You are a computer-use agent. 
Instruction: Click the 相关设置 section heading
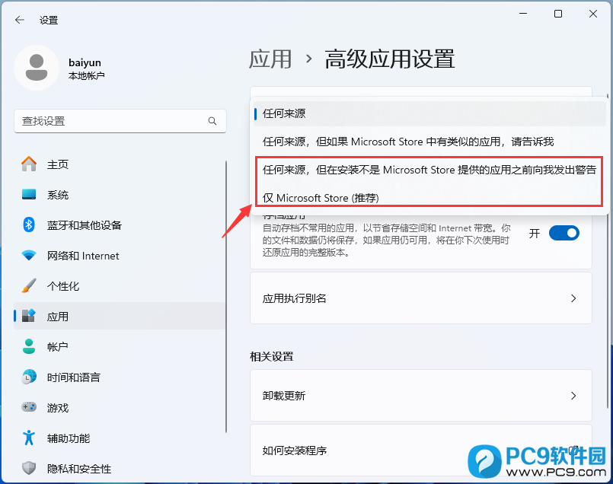tap(272, 357)
